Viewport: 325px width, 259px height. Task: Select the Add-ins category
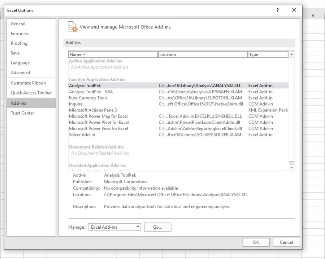(31, 103)
